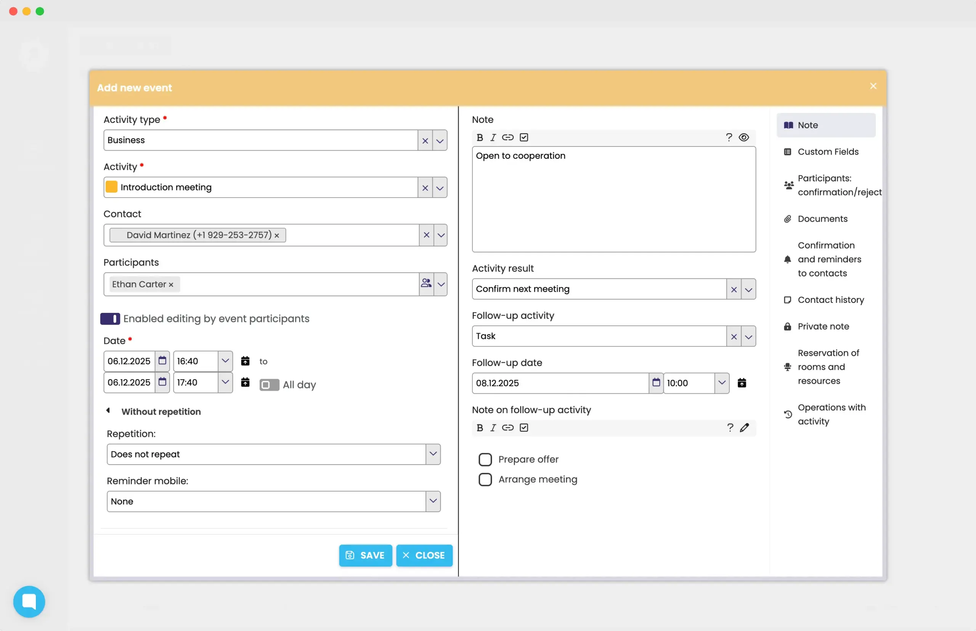This screenshot has width=976, height=631.
Task: Click Bold icon in Note toolbar
Action: 480,138
